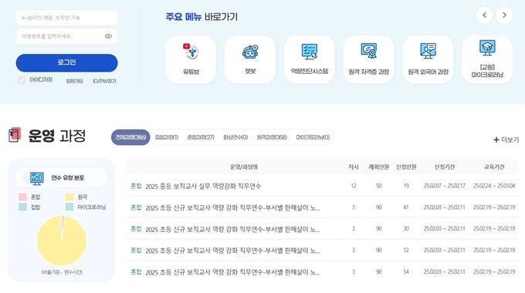
Task: Click the (비율기준 - 연수시간) caption
Action: click(x=62, y=272)
